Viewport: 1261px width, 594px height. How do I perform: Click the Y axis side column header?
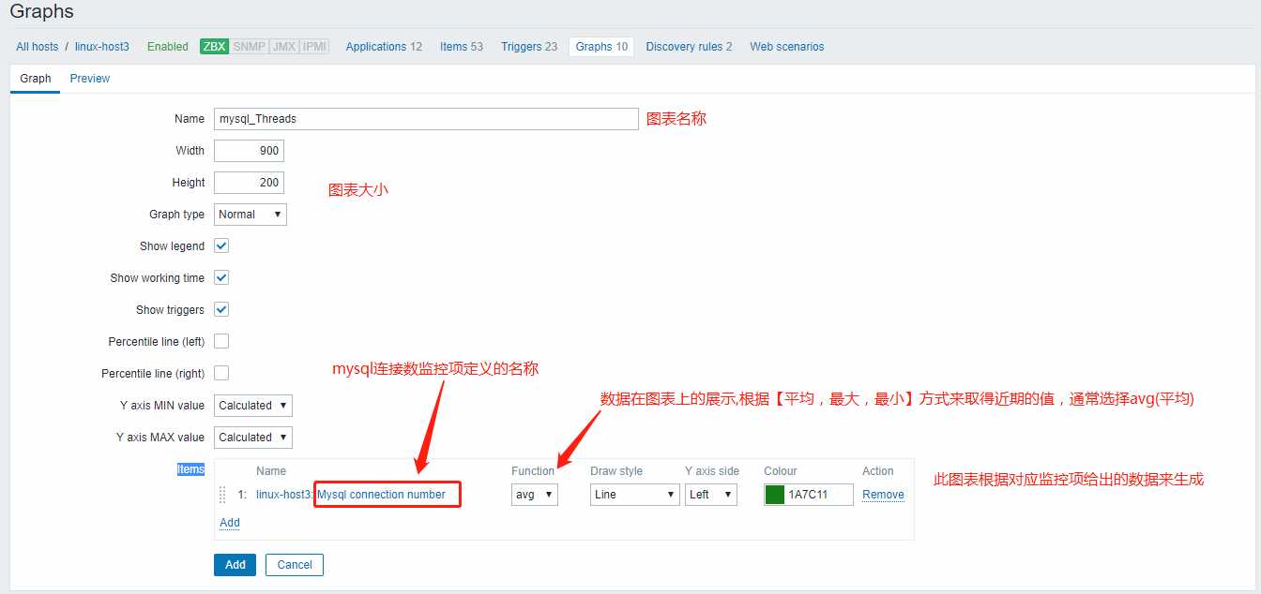712,471
